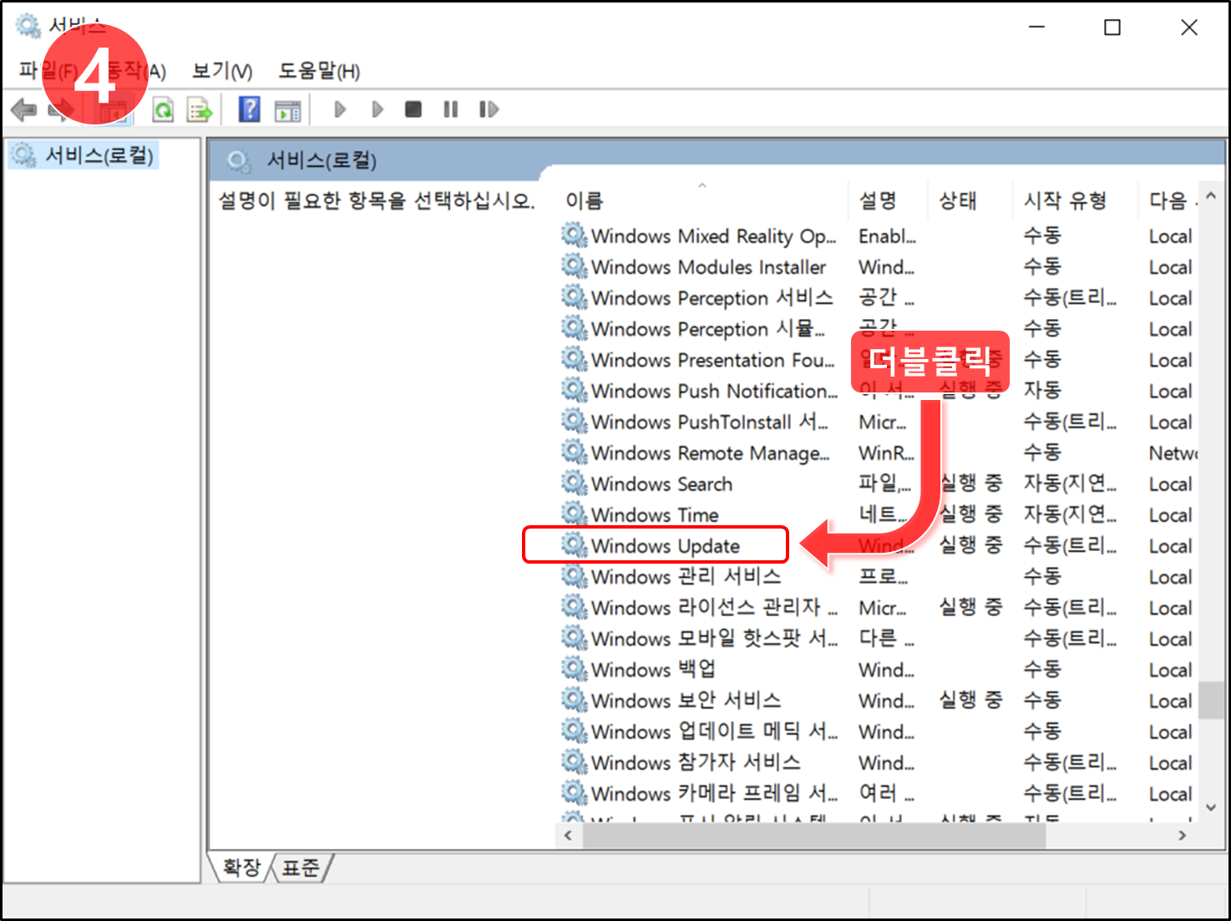The image size is (1231, 921).
Task: Click the vertical scrollbar thumb
Action: [1211, 701]
